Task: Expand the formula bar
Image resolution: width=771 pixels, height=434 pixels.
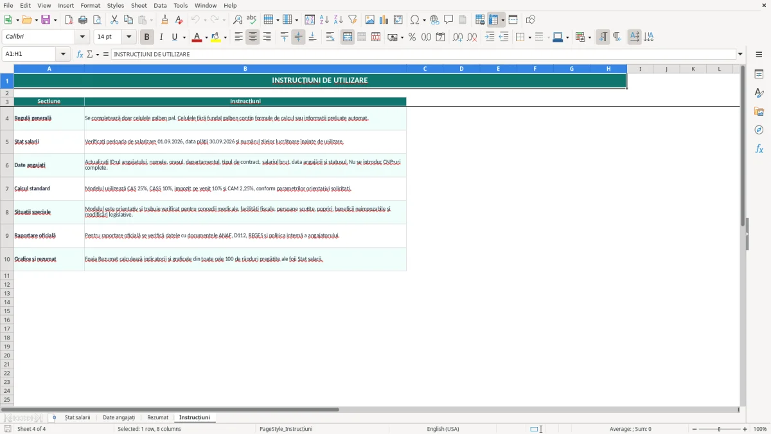Action: 740,55
